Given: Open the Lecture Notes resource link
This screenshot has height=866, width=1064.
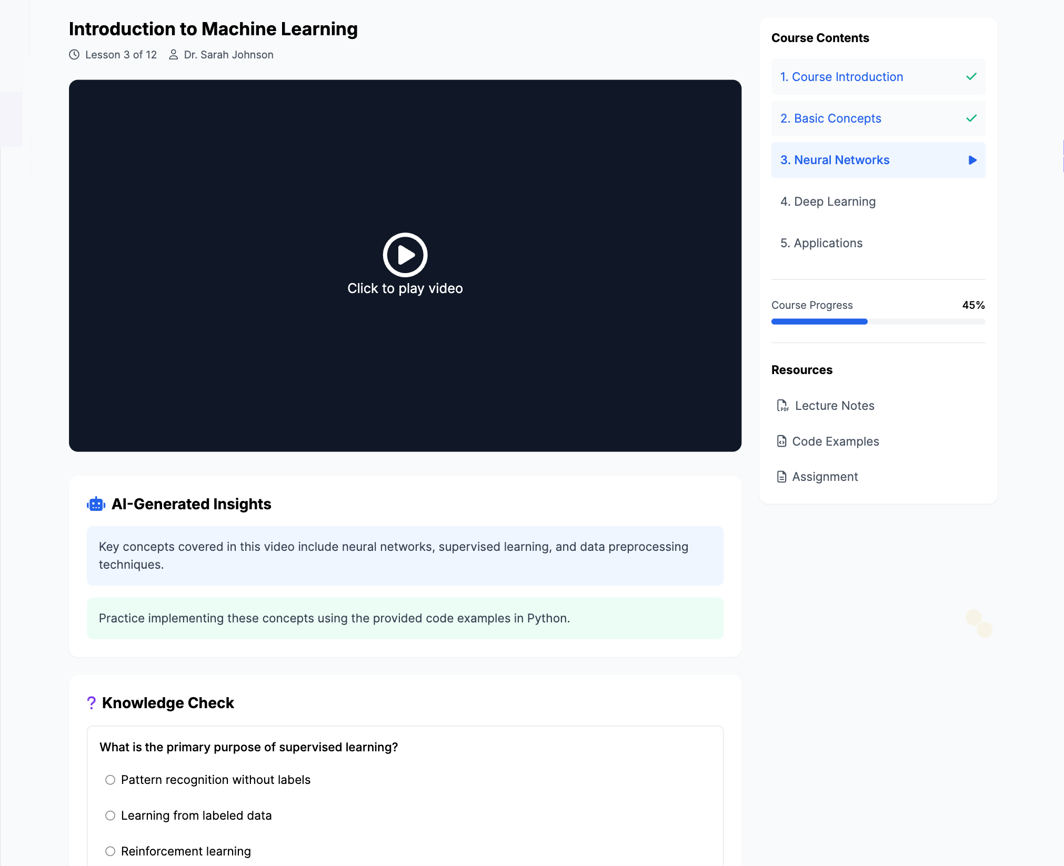Looking at the screenshot, I should click(x=834, y=406).
